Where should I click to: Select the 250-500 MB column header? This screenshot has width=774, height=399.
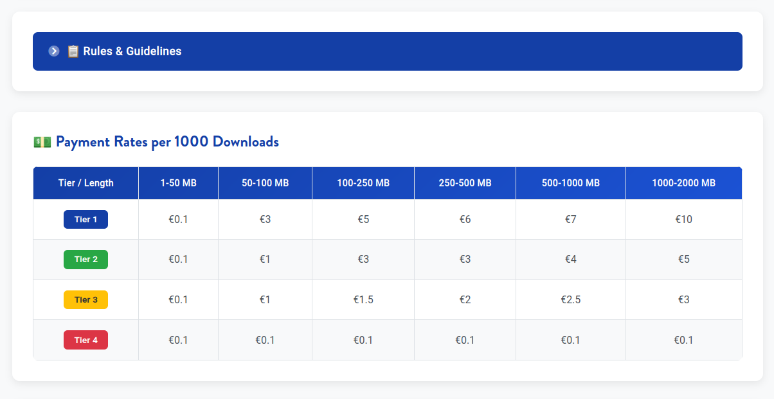[464, 182]
